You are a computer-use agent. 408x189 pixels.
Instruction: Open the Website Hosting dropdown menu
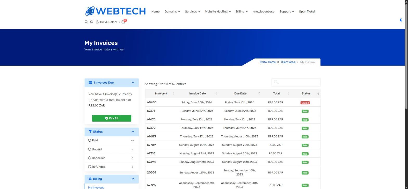218,11
